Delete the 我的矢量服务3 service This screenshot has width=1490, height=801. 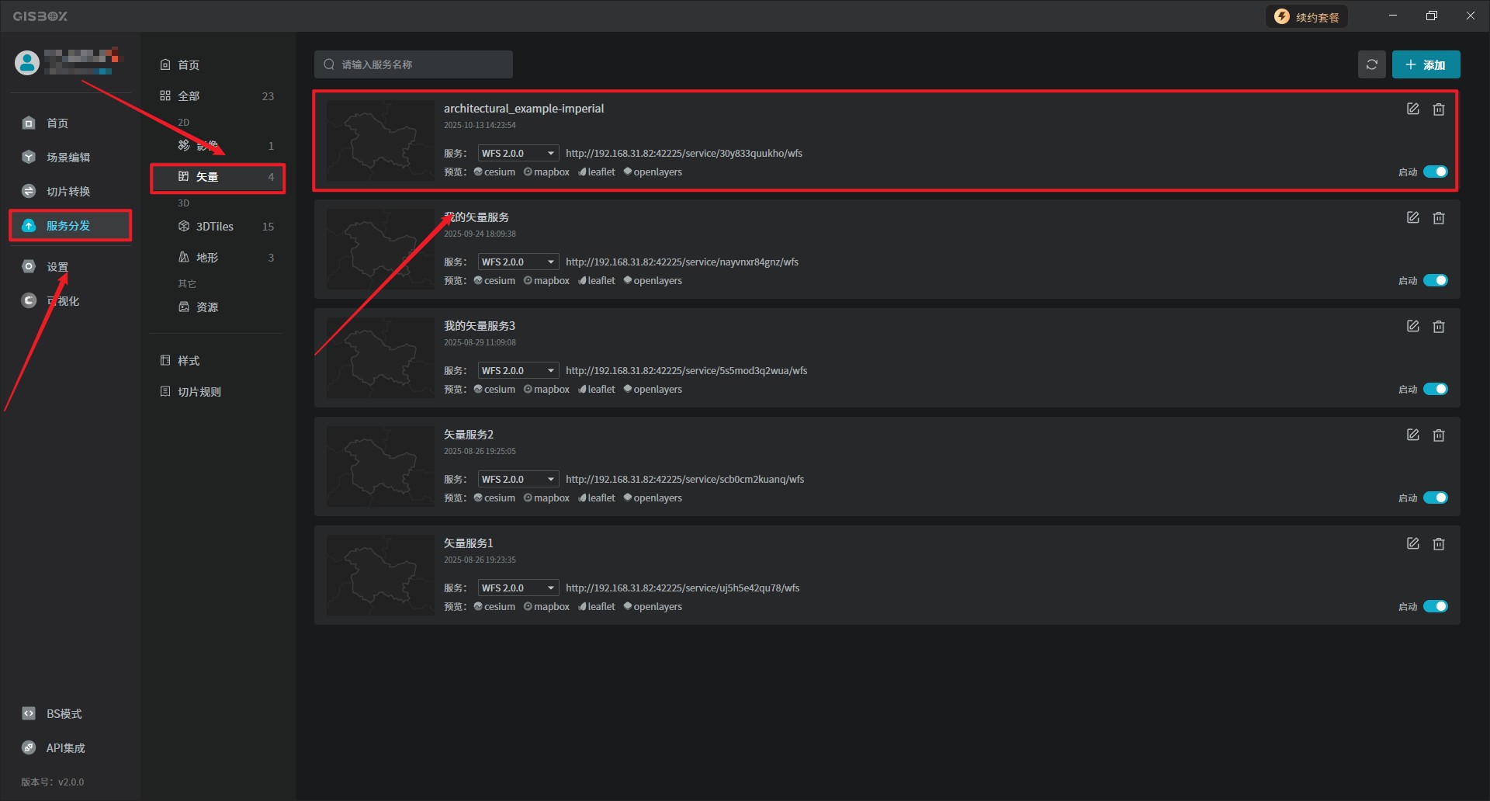tap(1438, 327)
